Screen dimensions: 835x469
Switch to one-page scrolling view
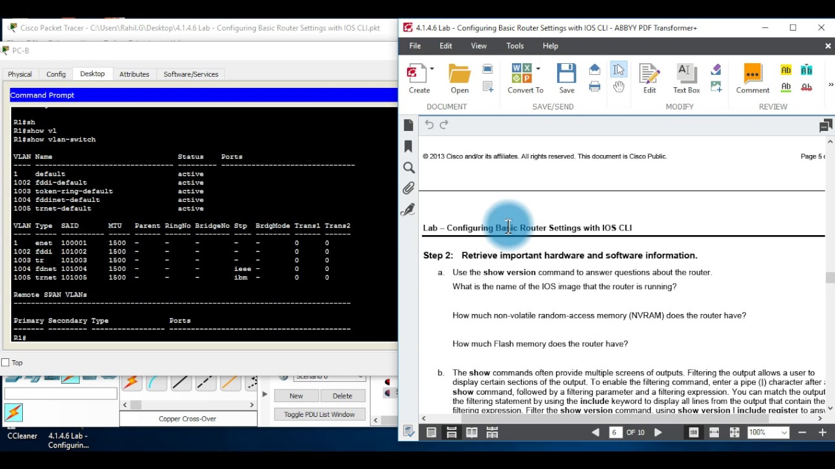(x=451, y=432)
